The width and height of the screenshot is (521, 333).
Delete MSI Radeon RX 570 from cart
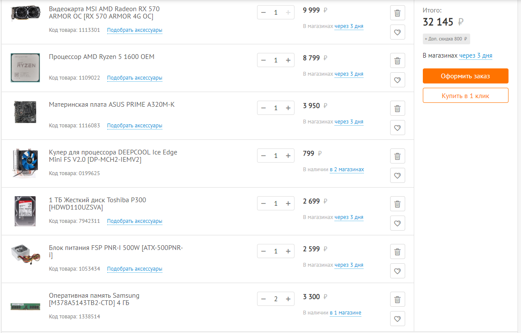pos(397,13)
